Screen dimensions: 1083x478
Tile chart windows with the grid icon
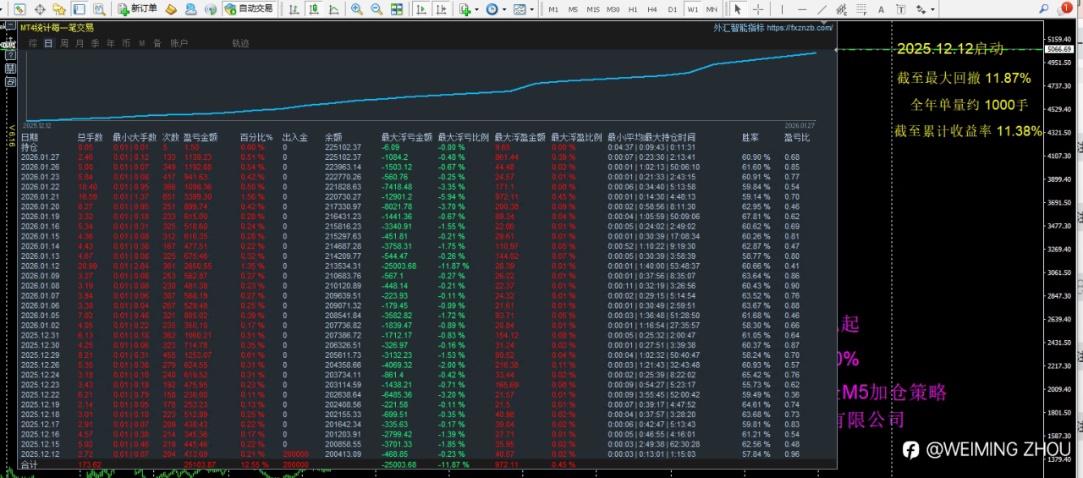click(396, 9)
